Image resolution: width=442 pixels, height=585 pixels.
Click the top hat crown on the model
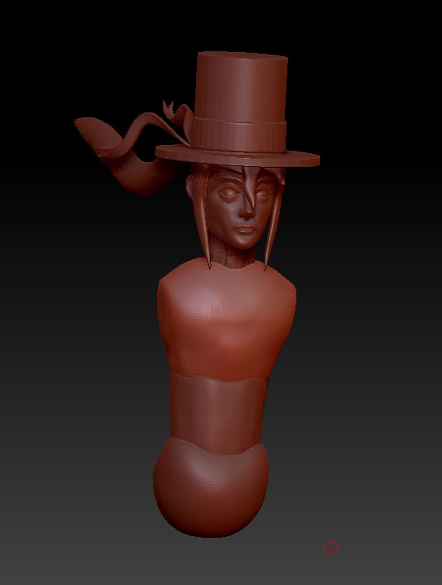point(240,86)
